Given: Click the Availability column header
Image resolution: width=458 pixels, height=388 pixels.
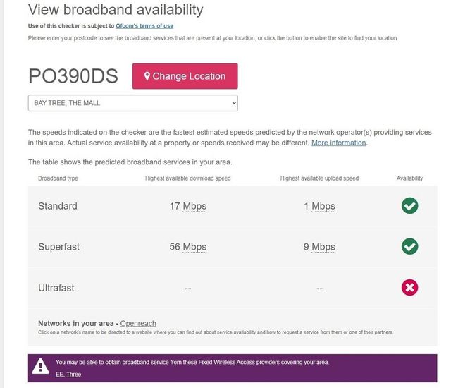Looking at the screenshot, I should tap(409, 178).
